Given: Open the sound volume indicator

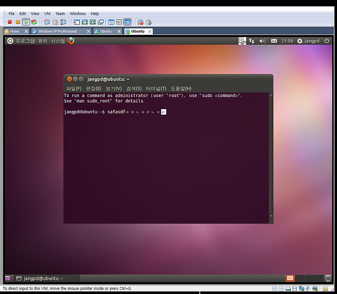Looking at the screenshot, I should [x=263, y=41].
